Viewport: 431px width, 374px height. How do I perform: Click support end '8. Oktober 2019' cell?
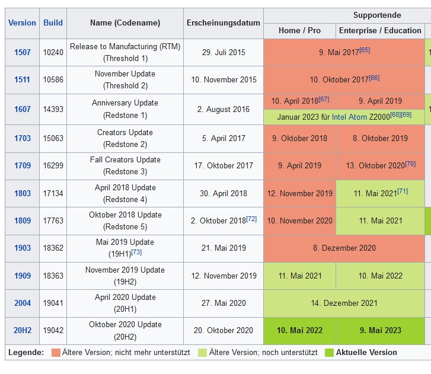[381, 139]
